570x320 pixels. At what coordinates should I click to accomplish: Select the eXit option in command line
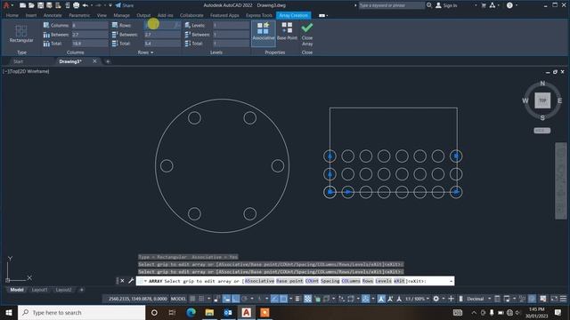click(399, 281)
